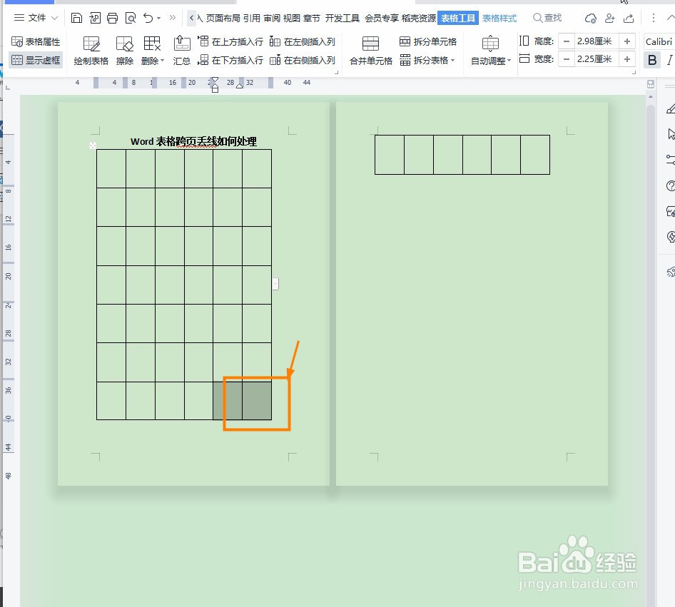
Task: Select the 表格工具 tab
Action: [458, 18]
